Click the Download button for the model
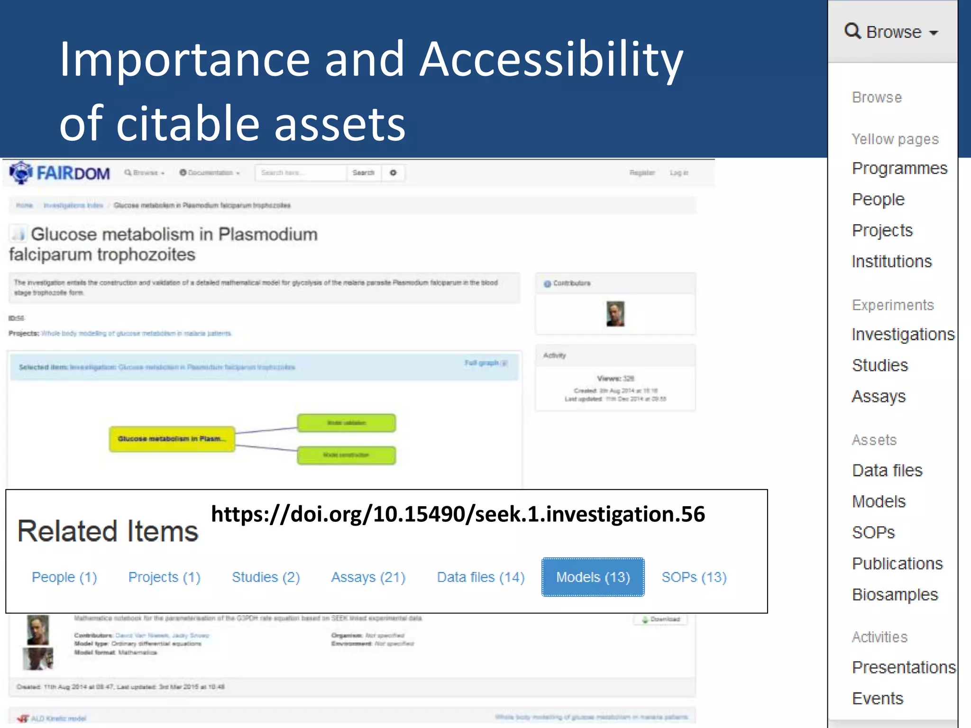This screenshot has width=971, height=728. click(660, 619)
